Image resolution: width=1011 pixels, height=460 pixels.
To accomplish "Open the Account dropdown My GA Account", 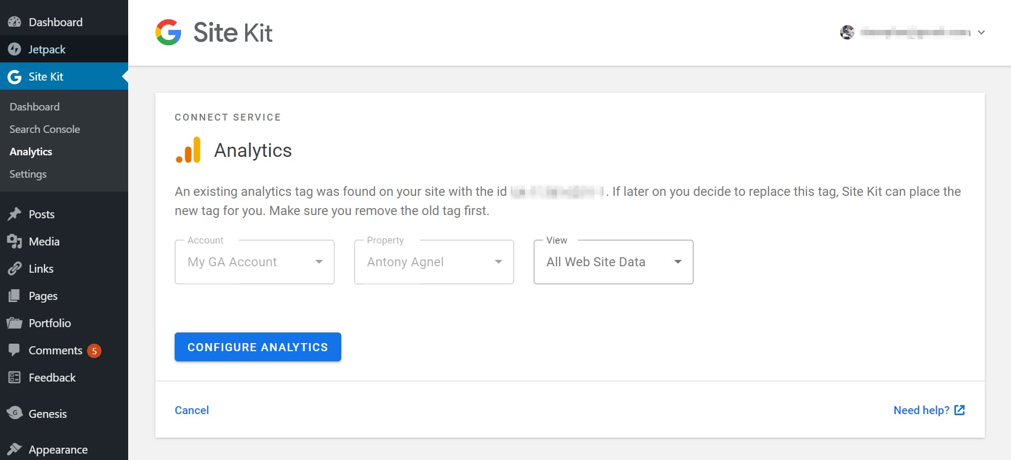I will (255, 262).
